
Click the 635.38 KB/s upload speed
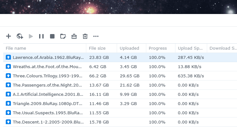191,76
